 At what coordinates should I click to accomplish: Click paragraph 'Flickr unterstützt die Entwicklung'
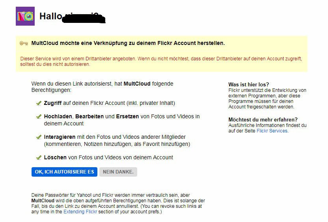pyautogui.click(x=267, y=99)
